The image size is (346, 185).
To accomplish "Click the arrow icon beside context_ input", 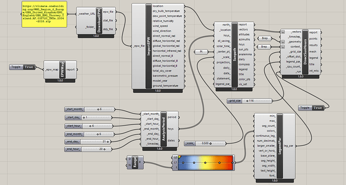I will (x=283, y=47).
